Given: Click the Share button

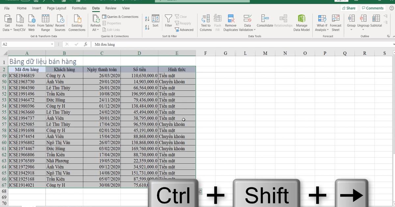Looking at the screenshot, I should [349, 8].
